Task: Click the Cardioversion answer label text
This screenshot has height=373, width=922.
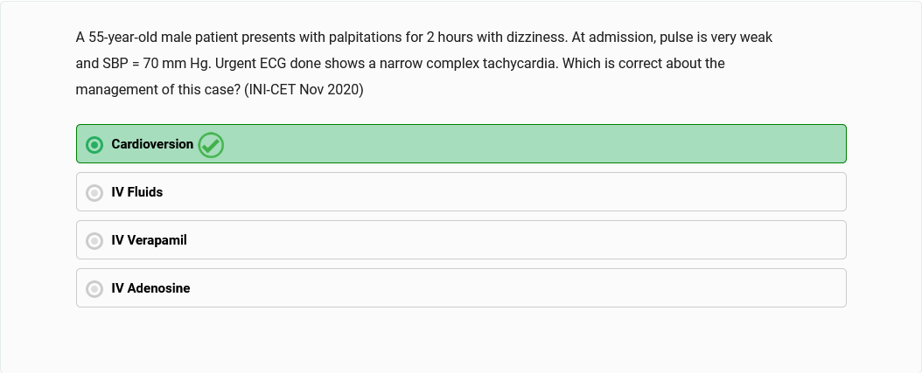Action: pyautogui.click(x=152, y=144)
